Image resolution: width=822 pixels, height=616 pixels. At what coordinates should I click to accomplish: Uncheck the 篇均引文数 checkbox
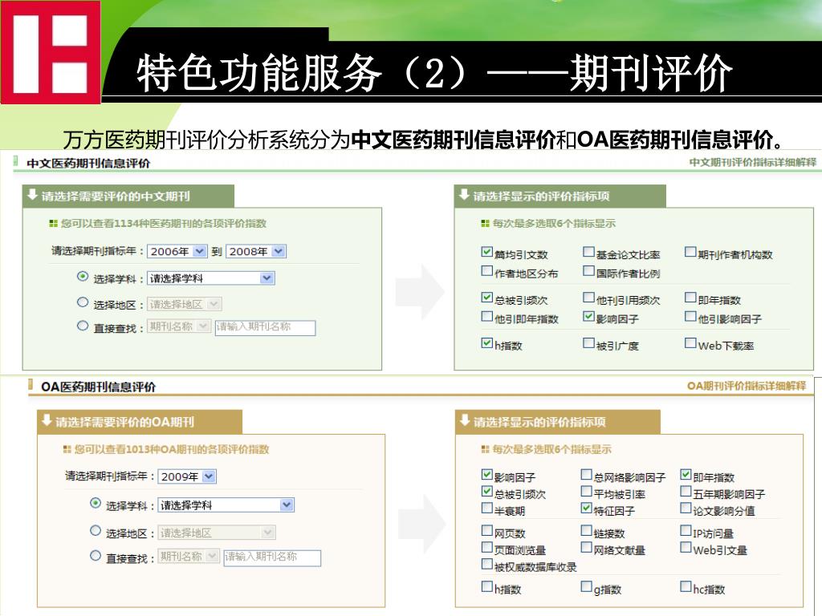(486, 252)
